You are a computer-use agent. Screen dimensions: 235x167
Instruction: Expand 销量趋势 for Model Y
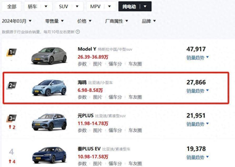[198, 58]
